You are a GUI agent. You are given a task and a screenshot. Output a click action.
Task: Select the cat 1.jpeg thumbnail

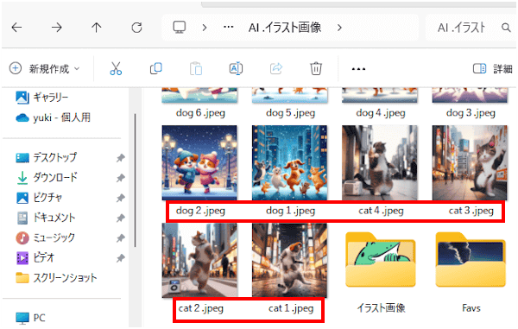pos(290,260)
